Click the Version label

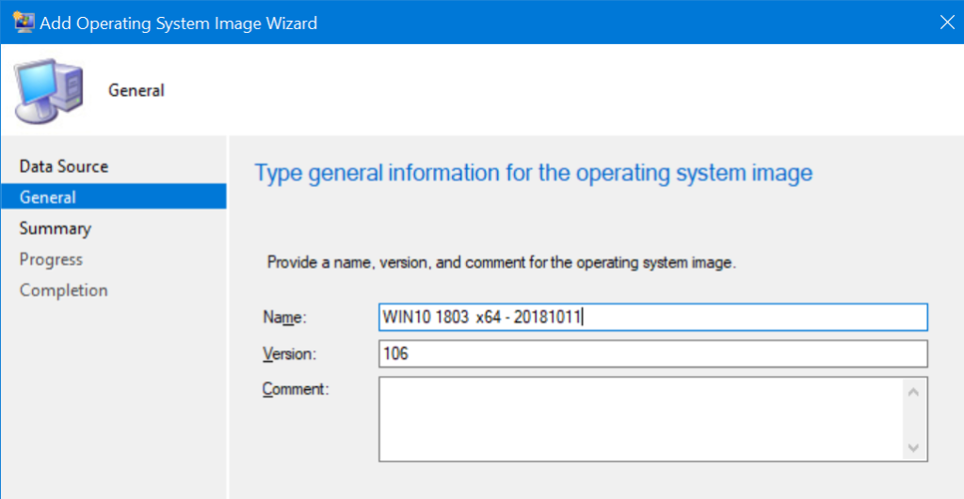[x=289, y=354]
